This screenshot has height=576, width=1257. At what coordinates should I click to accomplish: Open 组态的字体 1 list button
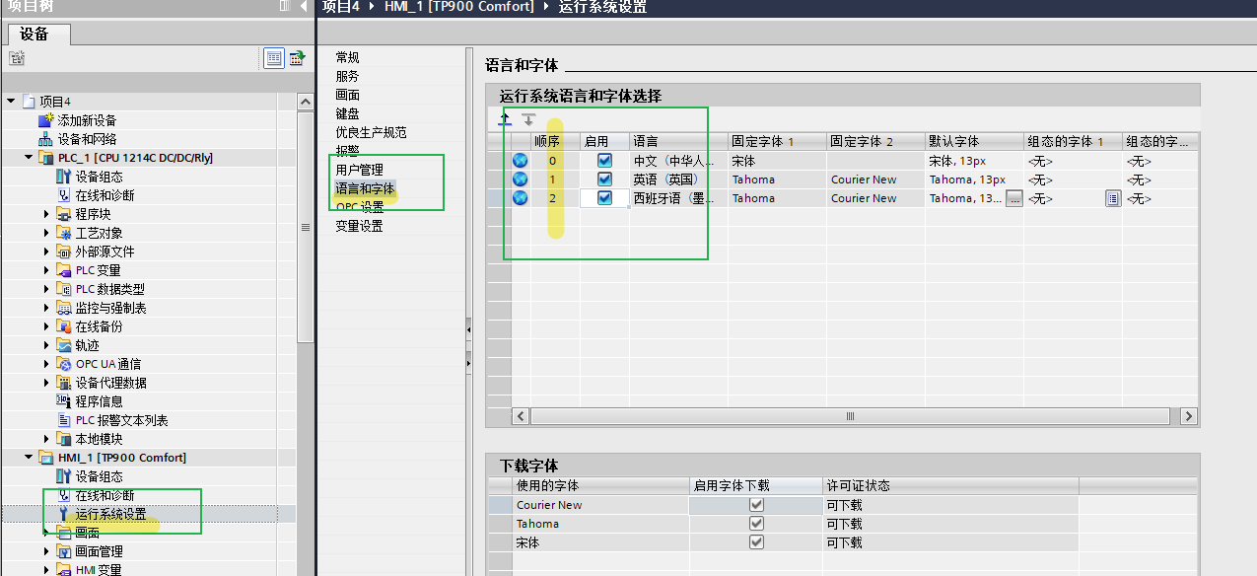tap(1113, 198)
